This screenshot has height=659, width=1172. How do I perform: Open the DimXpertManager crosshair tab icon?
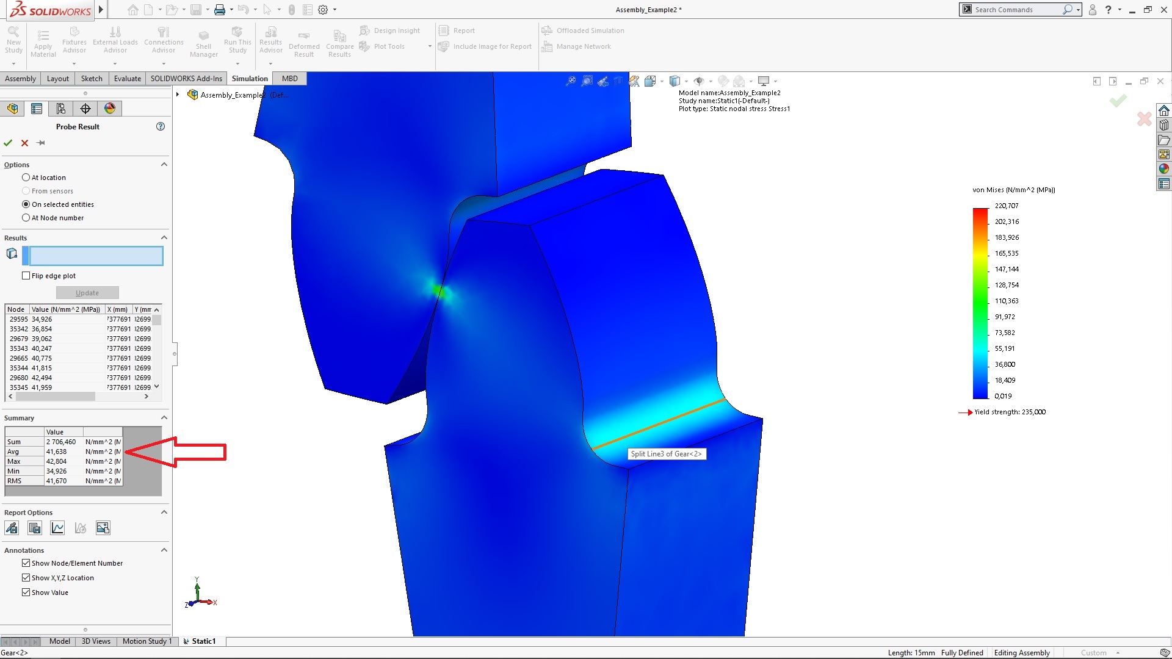[x=85, y=109]
